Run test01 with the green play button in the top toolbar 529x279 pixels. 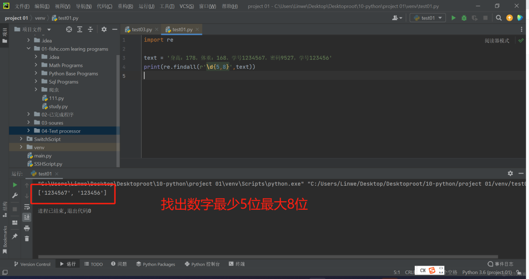coord(453,18)
